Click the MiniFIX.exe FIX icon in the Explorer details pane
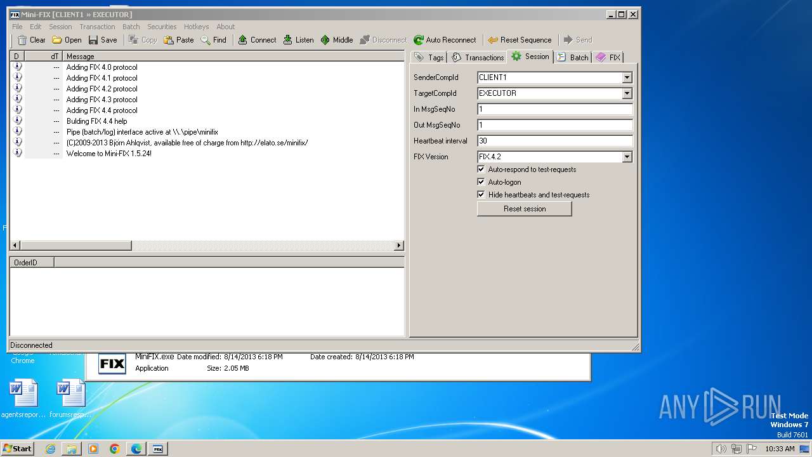The width and height of the screenshot is (812, 457). coord(112,364)
